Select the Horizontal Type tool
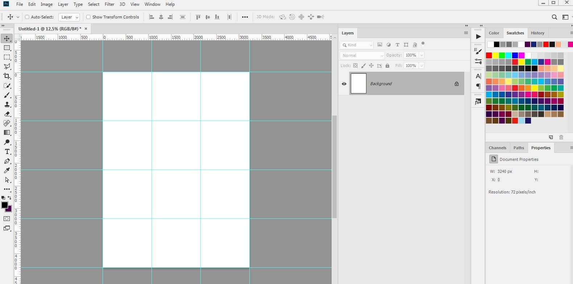This screenshot has height=284, width=573. pyautogui.click(x=7, y=151)
